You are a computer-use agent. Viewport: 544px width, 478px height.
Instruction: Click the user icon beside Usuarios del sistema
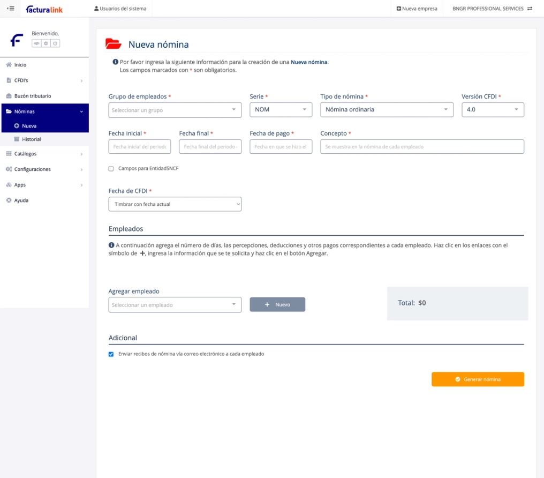coord(96,9)
